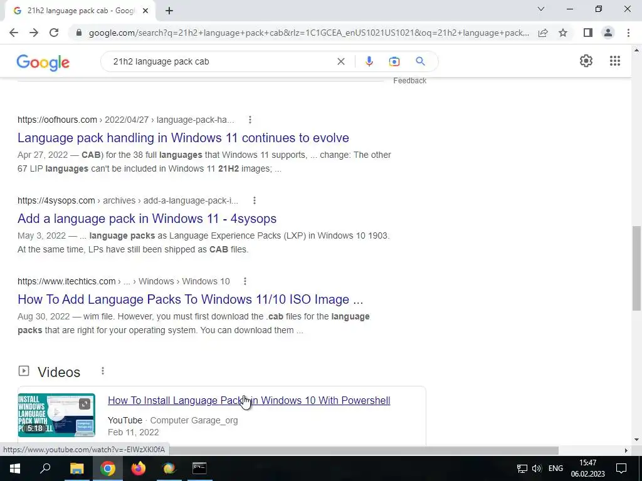View site info via the address bar padlock

click(x=79, y=33)
